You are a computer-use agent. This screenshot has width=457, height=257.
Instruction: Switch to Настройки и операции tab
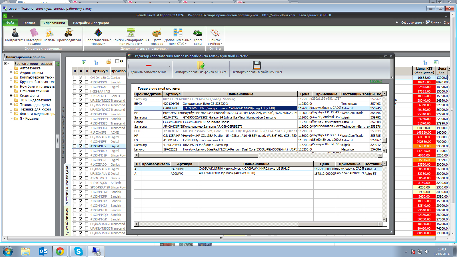coord(91,23)
